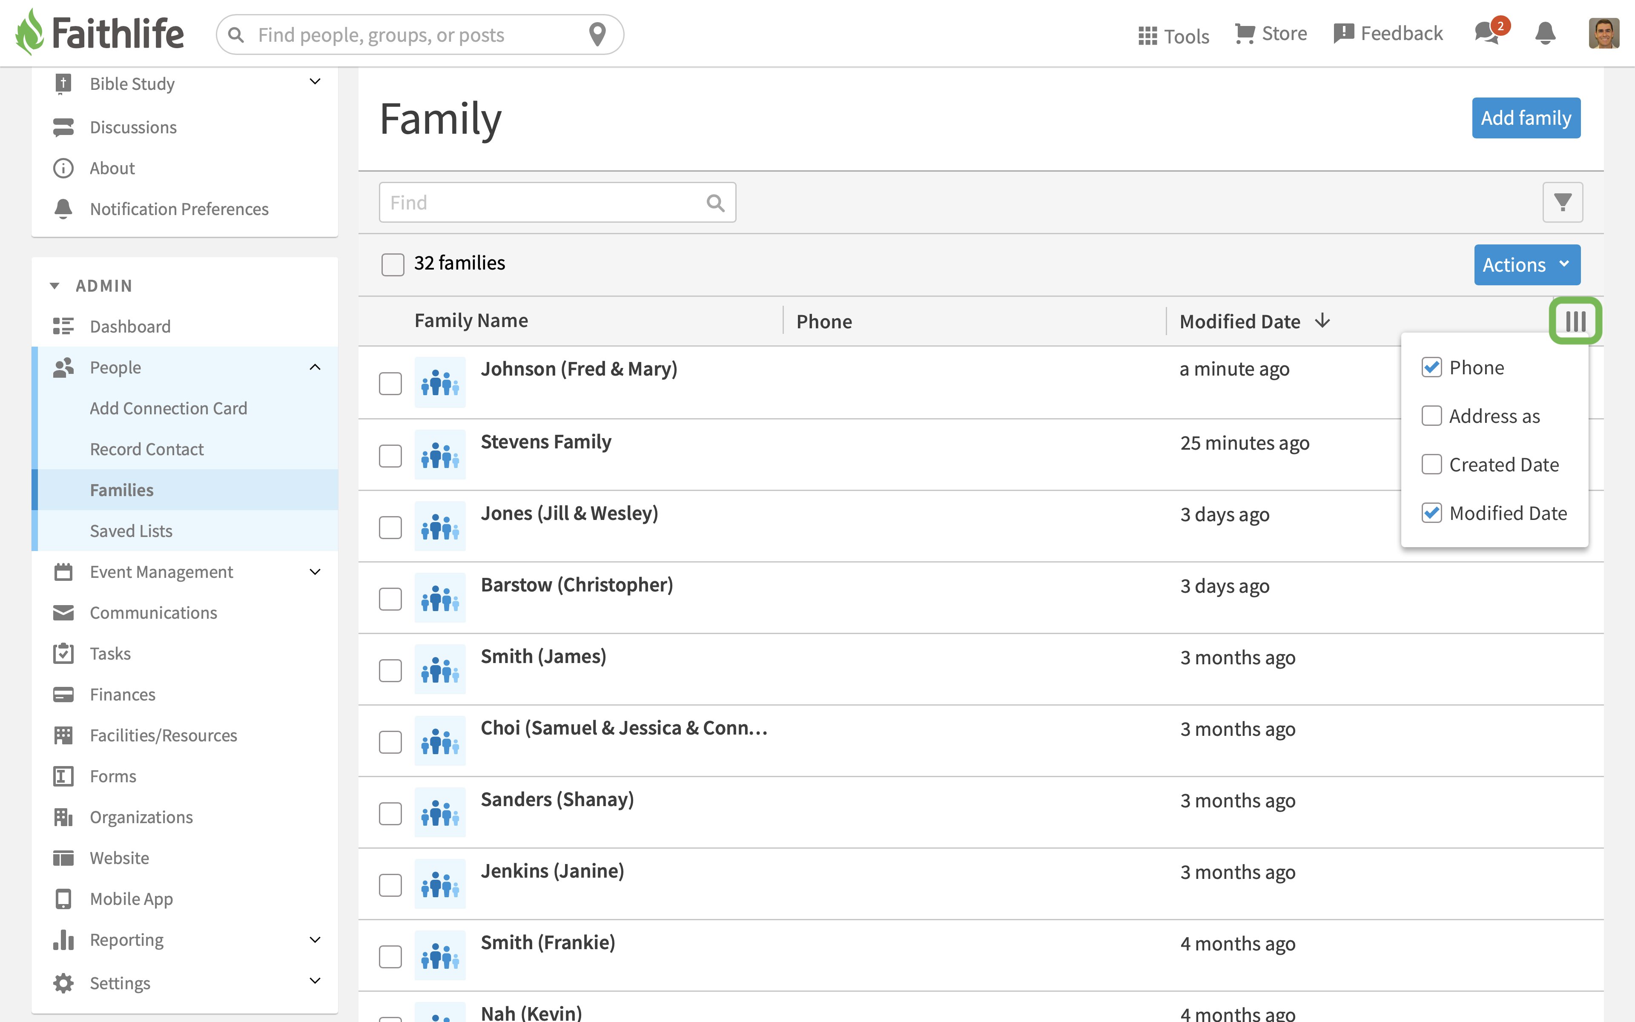Click the map pin icon in search bar
The width and height of the screenshot is (1635, 1022).
coord(597,34)
